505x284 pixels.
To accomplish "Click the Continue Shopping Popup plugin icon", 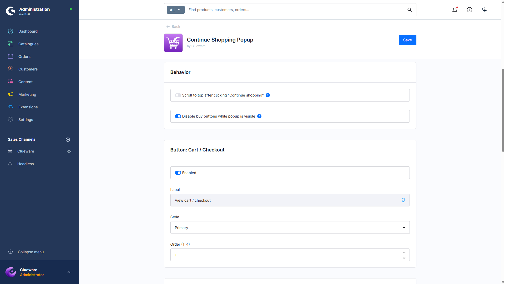I will coord(173,43).
